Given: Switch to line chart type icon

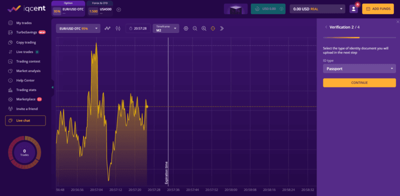Looking at the screenshot, I should tap(107, 28).
